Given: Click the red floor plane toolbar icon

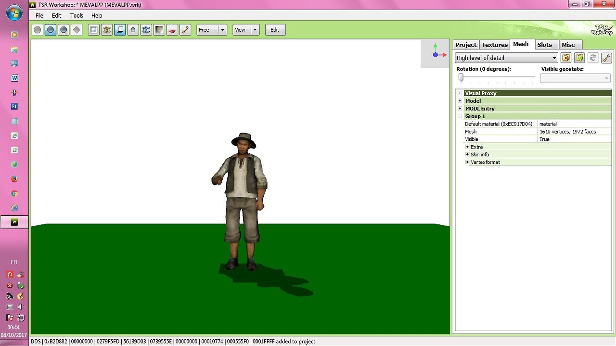Looking at the screenshot, I should pyautogui.click(x=172, y=30).
